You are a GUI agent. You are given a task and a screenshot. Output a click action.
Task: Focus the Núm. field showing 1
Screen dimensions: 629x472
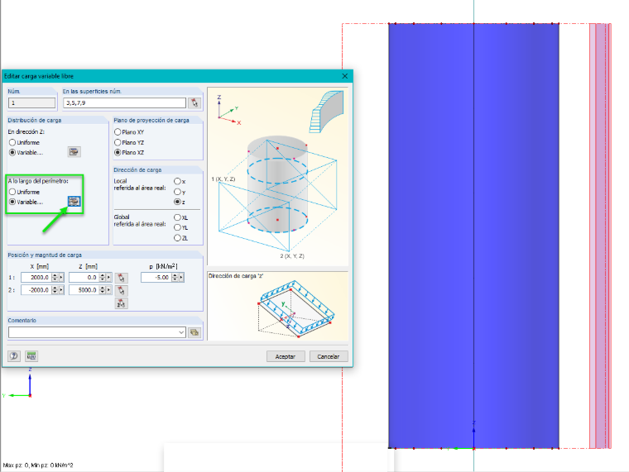click(x=31, y=103)
